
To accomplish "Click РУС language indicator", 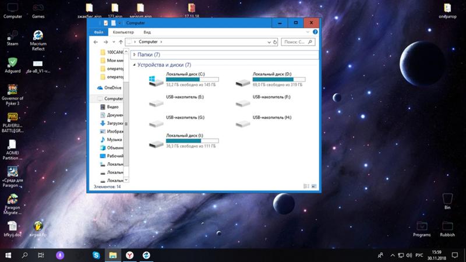I will (419, 255).
